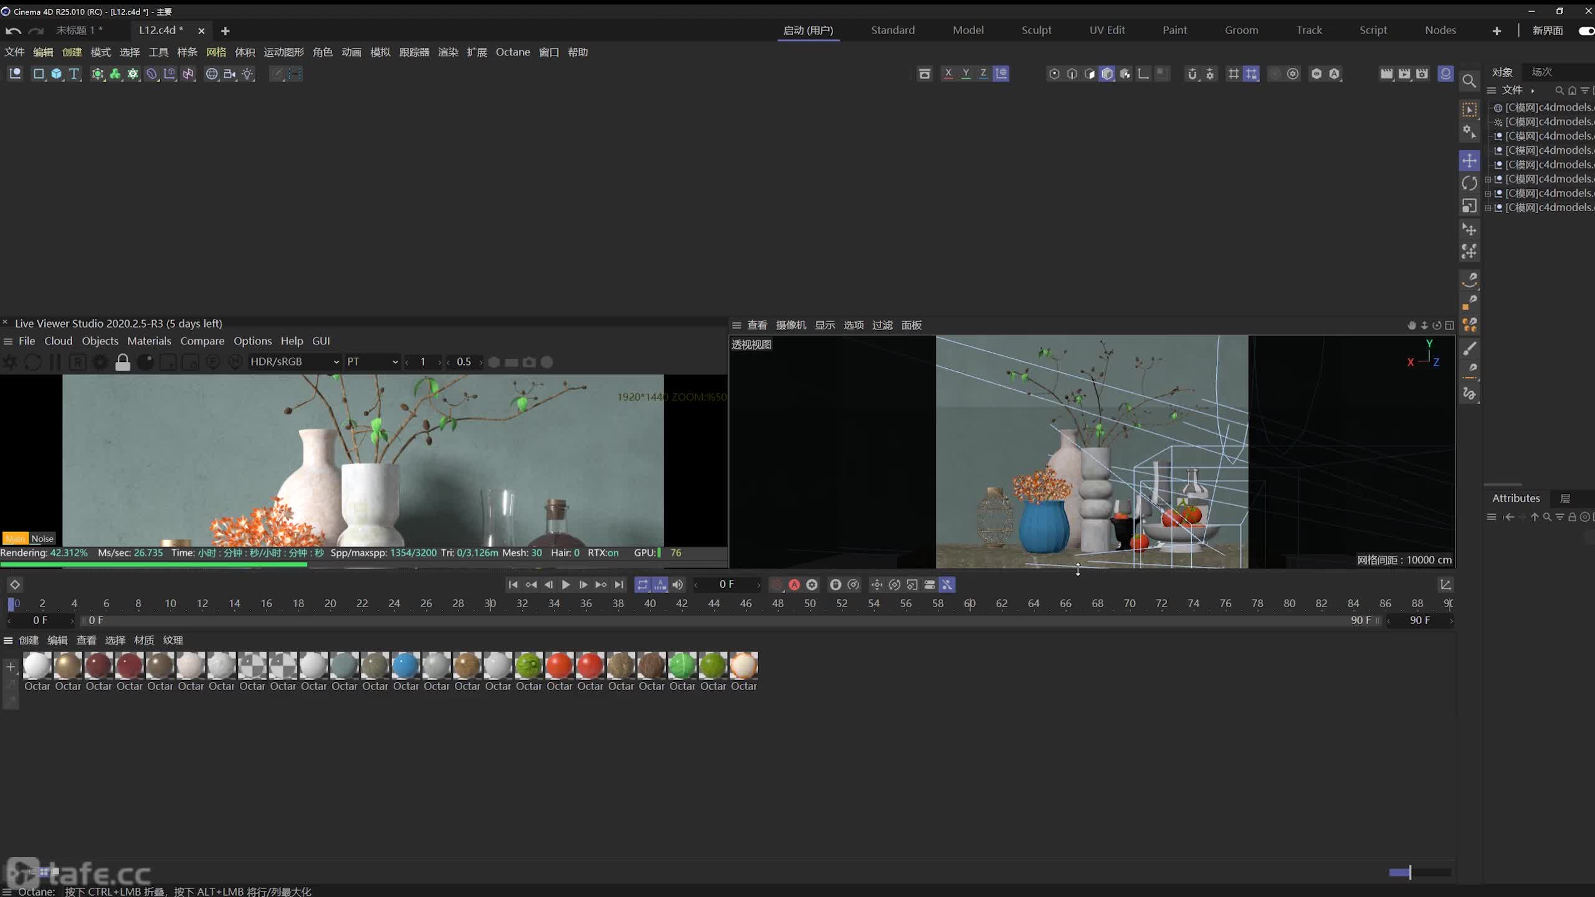
Task: Open PT kernel dropdown
Action: point(372,362)
